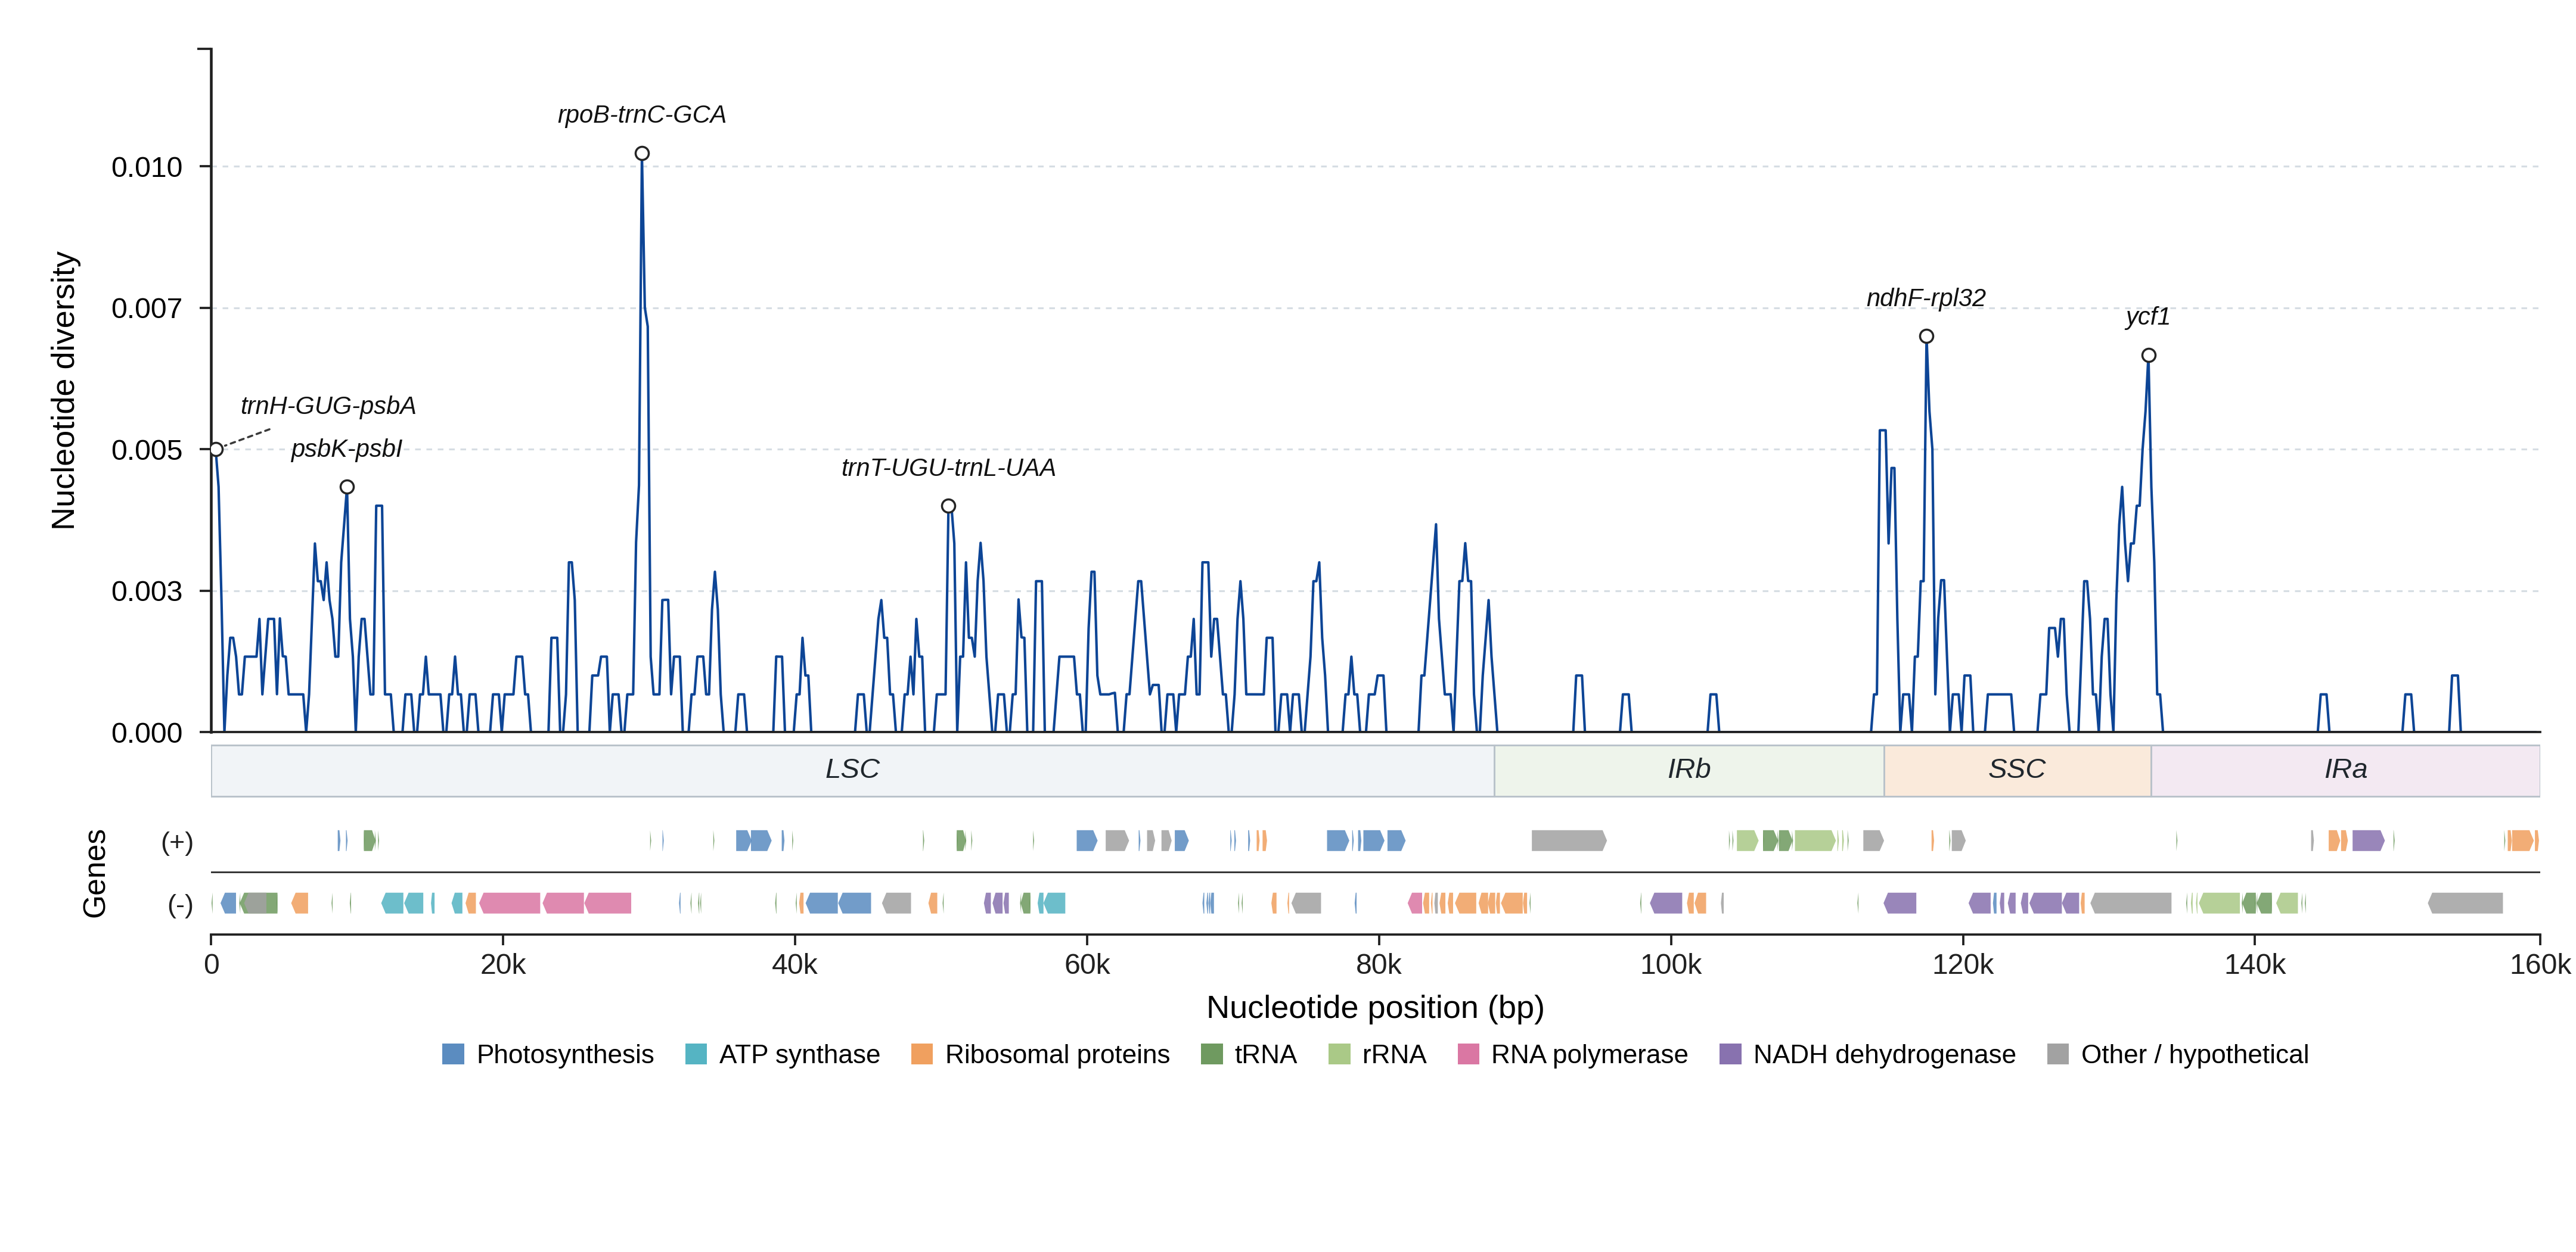Click the 120k x-axis tick label
Image resolution: width=2576 pixels, height=1252 pixels.
pyautogui.click(x=1963, y=964)
